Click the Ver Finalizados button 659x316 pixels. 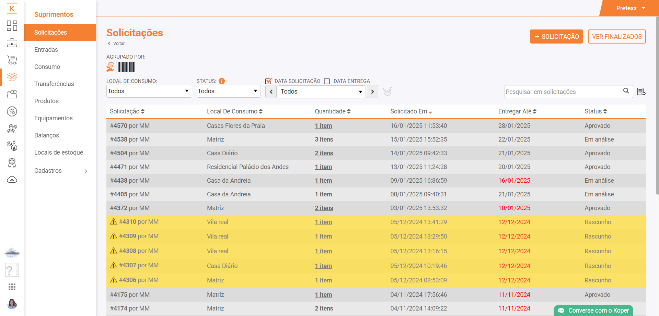pyautogui.click(x=616, y=37)
